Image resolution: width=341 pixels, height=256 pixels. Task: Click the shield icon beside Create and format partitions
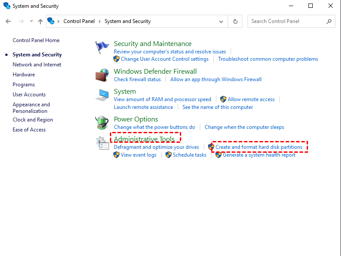(x=211, y=147)
